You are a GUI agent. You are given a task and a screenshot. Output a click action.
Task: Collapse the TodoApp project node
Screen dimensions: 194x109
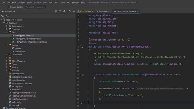tap(4, 23)
